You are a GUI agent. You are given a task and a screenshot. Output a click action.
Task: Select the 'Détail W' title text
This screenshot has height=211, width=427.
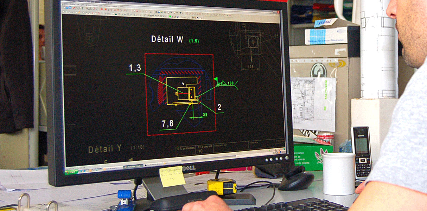point(167,39)
